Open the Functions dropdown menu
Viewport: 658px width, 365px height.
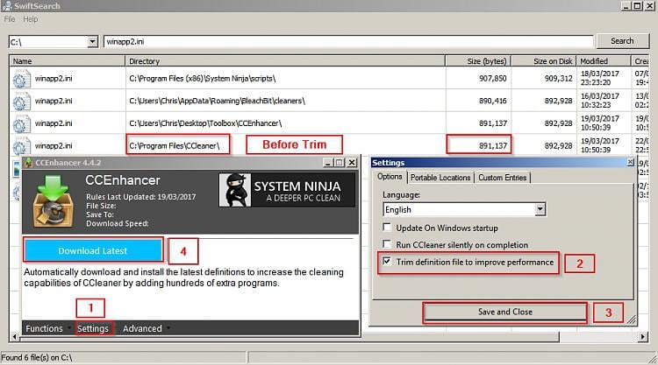47,328
